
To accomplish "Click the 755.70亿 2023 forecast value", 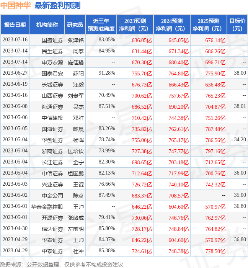I will pyautogui.click(x=142, y=74).
